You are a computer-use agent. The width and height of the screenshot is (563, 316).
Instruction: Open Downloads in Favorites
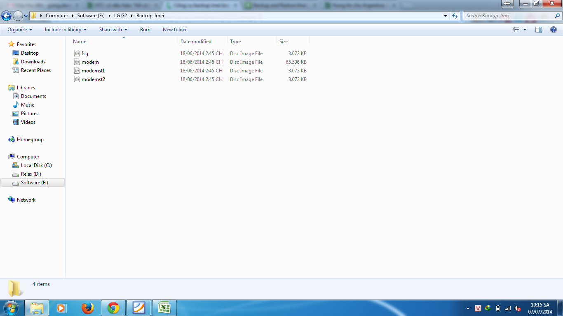pos(33,62)
